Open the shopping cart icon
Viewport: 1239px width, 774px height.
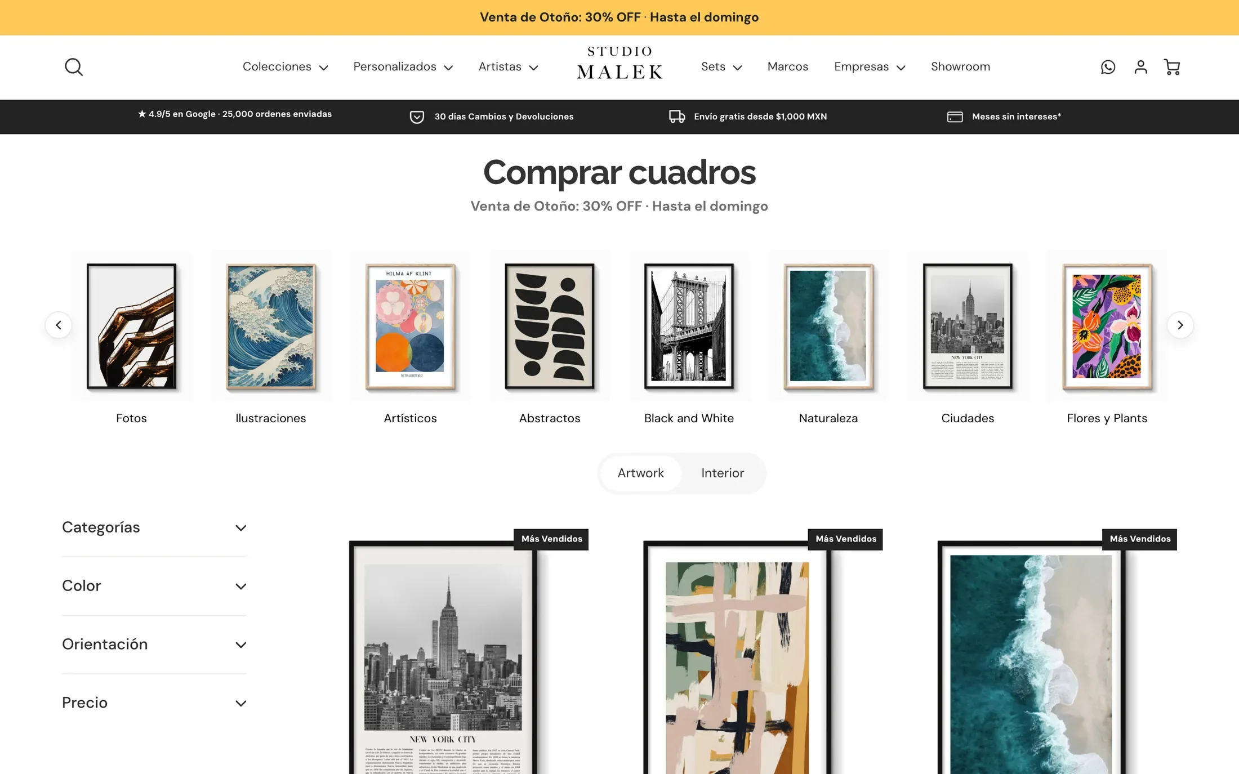[1172, 67]
